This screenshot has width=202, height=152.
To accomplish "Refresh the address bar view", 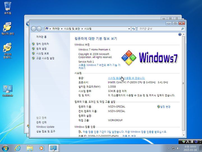I will pos(134,29).
